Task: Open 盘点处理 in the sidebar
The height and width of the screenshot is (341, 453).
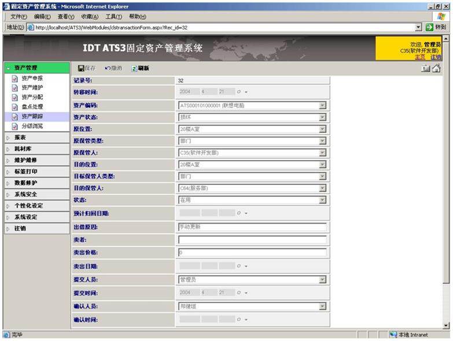Action: pyautogui.click(x=32, y=107)
